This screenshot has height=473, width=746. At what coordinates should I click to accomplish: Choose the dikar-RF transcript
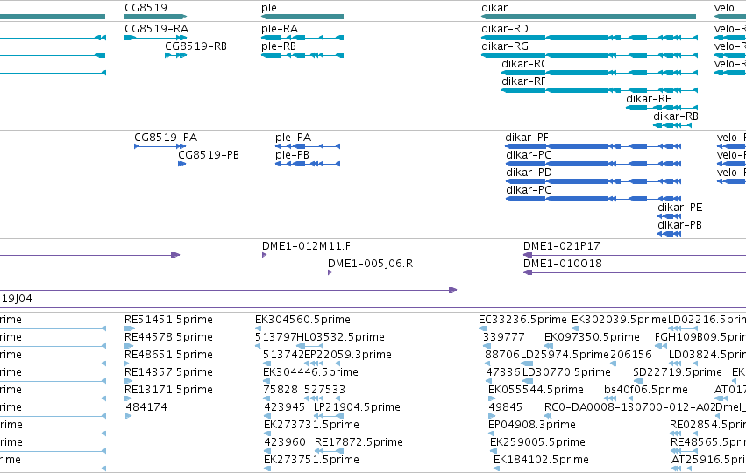[523, 81]
